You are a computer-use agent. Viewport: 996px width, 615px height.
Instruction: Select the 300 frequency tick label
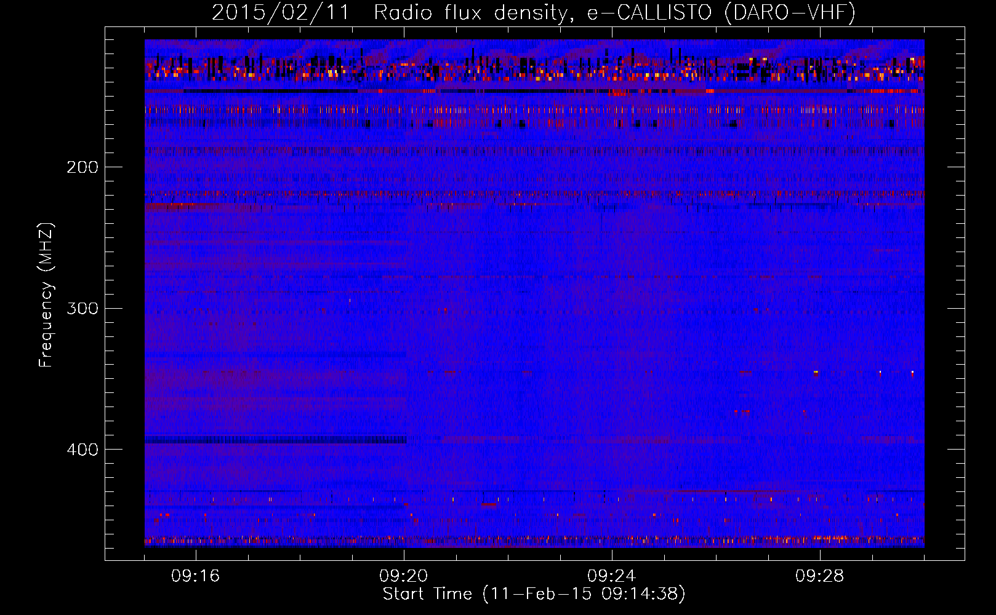click(x=82, y=308)
